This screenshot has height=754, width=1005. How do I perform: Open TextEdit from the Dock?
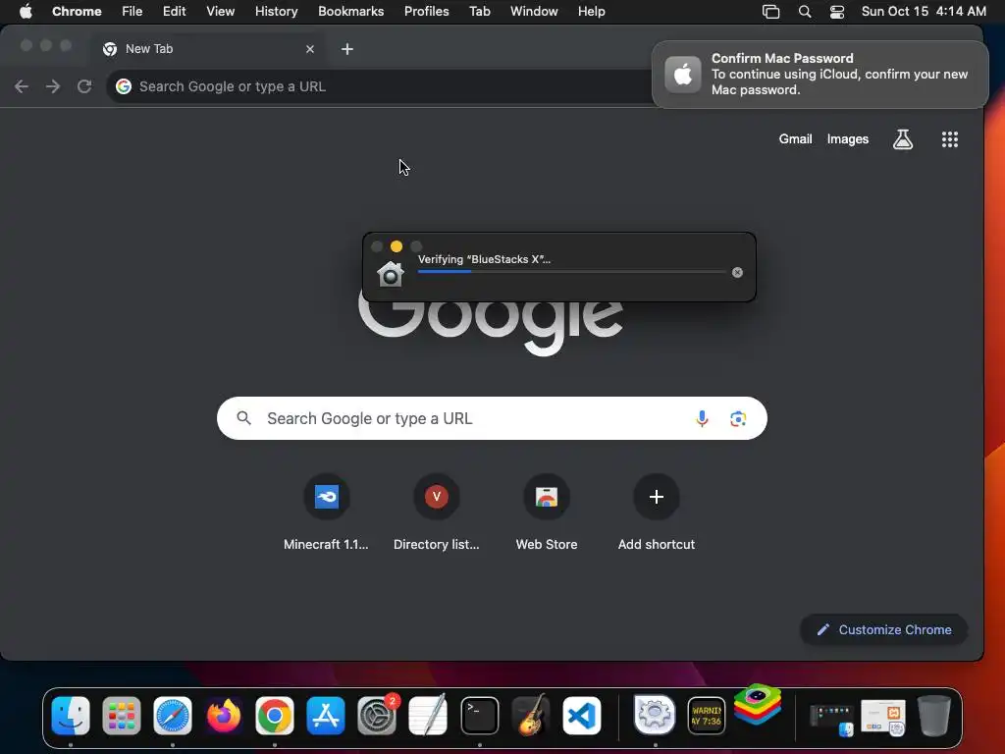point(428,715)
